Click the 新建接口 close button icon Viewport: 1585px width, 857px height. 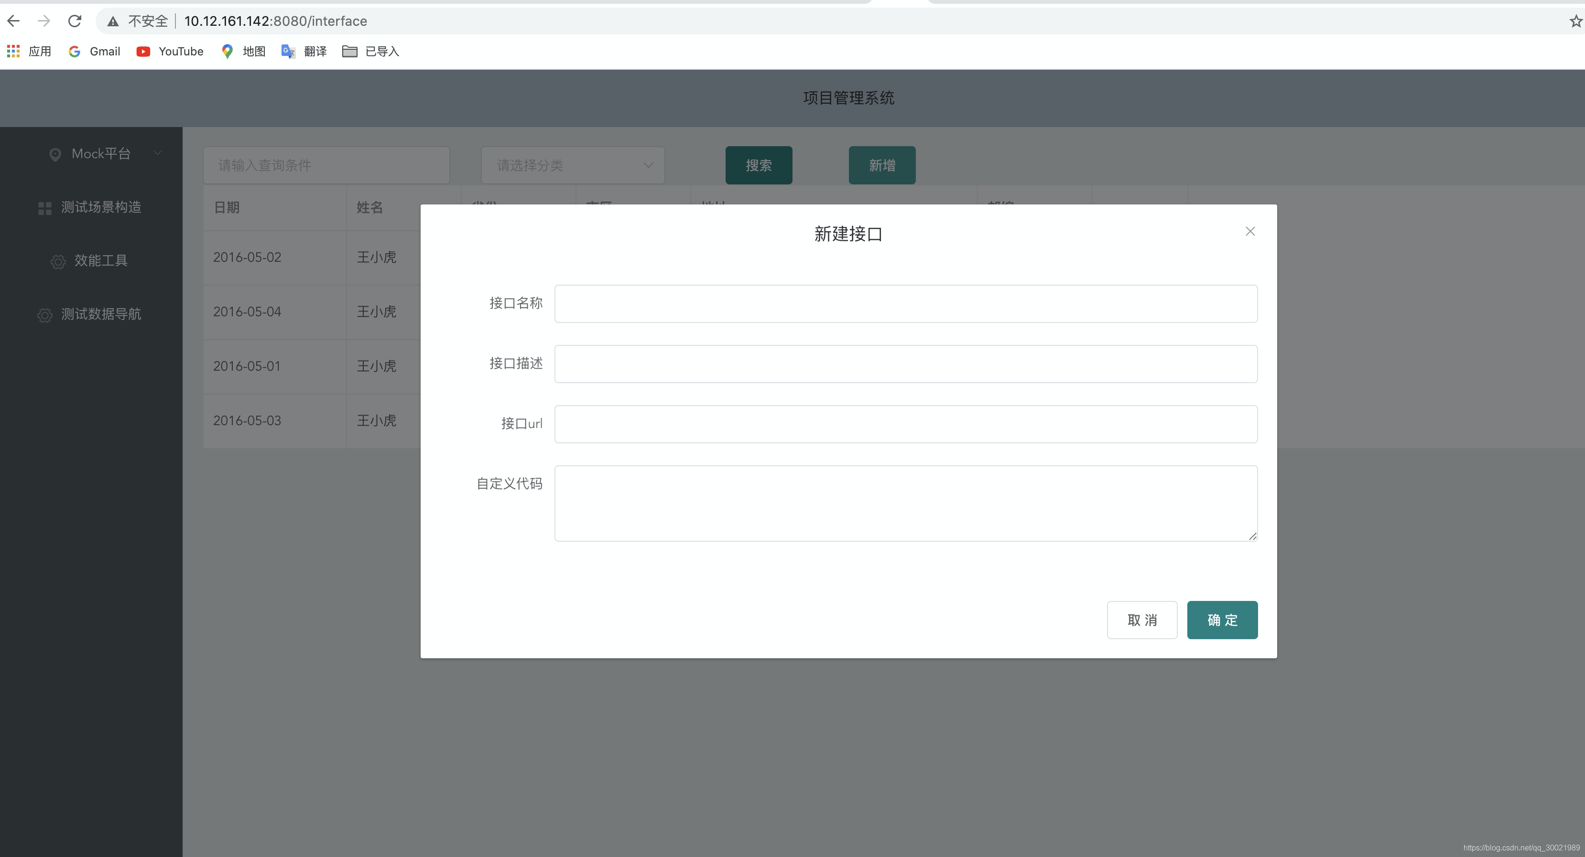coord(1250,231)
